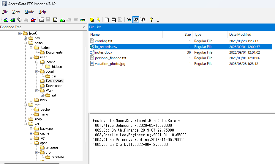Viewport: 275px width, 164px height.
Task: Collapse the itadmin folder node
Action: (31, 48)
